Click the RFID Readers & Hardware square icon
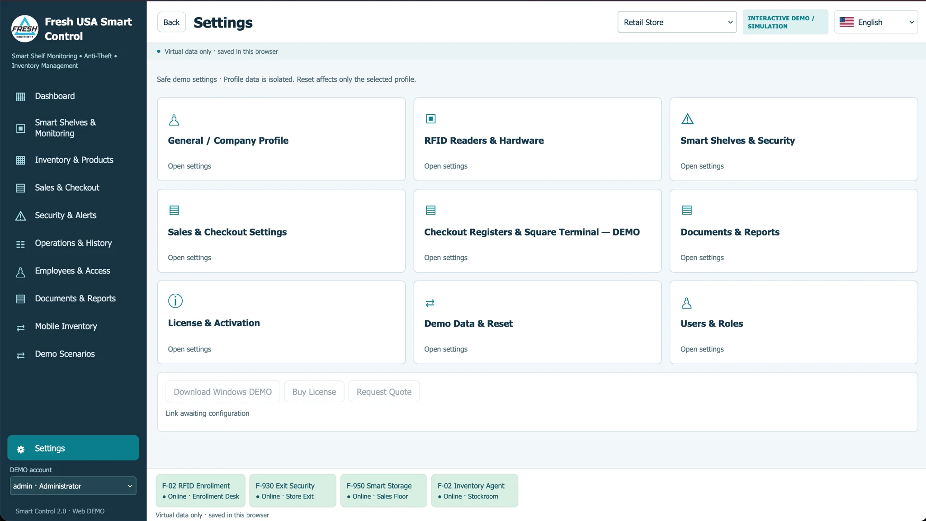The width and height of the screenshot is (926, 521). tap(430, 119)
